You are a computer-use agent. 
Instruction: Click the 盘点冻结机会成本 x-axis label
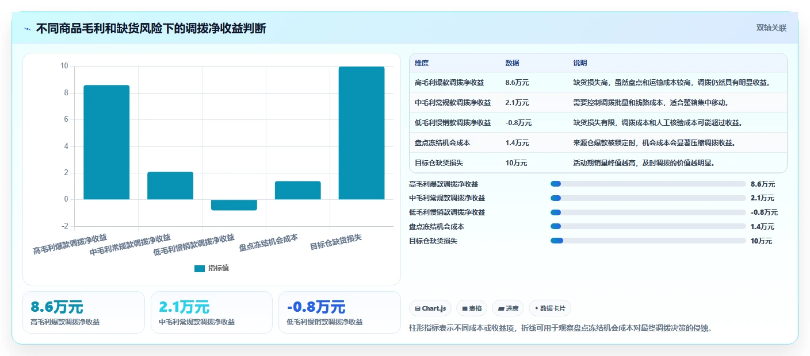point(269,243)
